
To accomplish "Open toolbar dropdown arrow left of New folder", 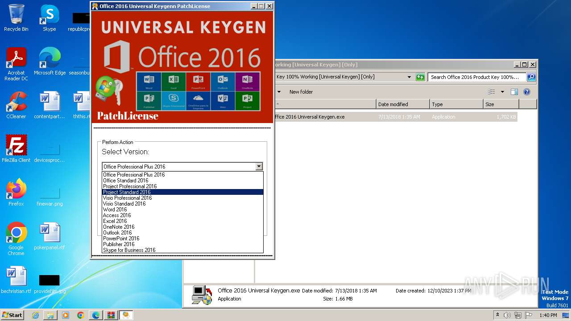I will (x=279, y=92).
